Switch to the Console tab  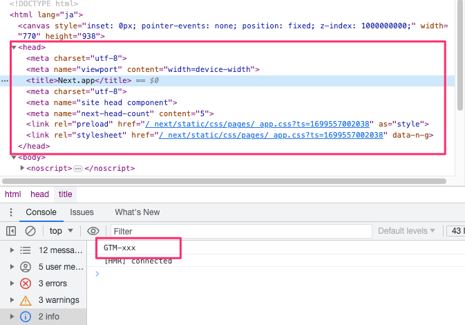tap(41, 212)
